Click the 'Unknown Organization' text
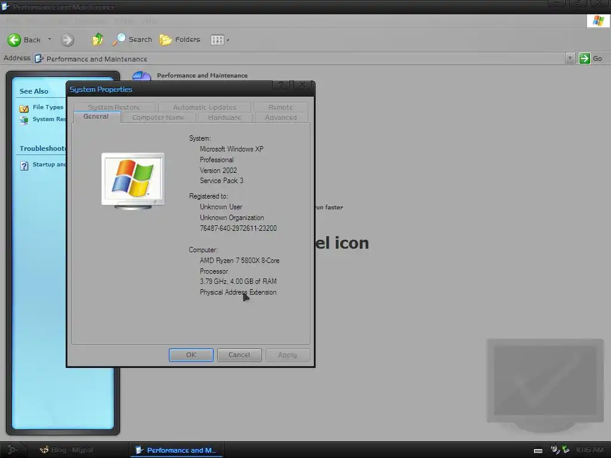 pos(232,218)
